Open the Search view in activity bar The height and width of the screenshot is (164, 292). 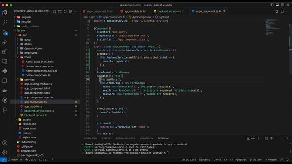(x=5, y=22)
